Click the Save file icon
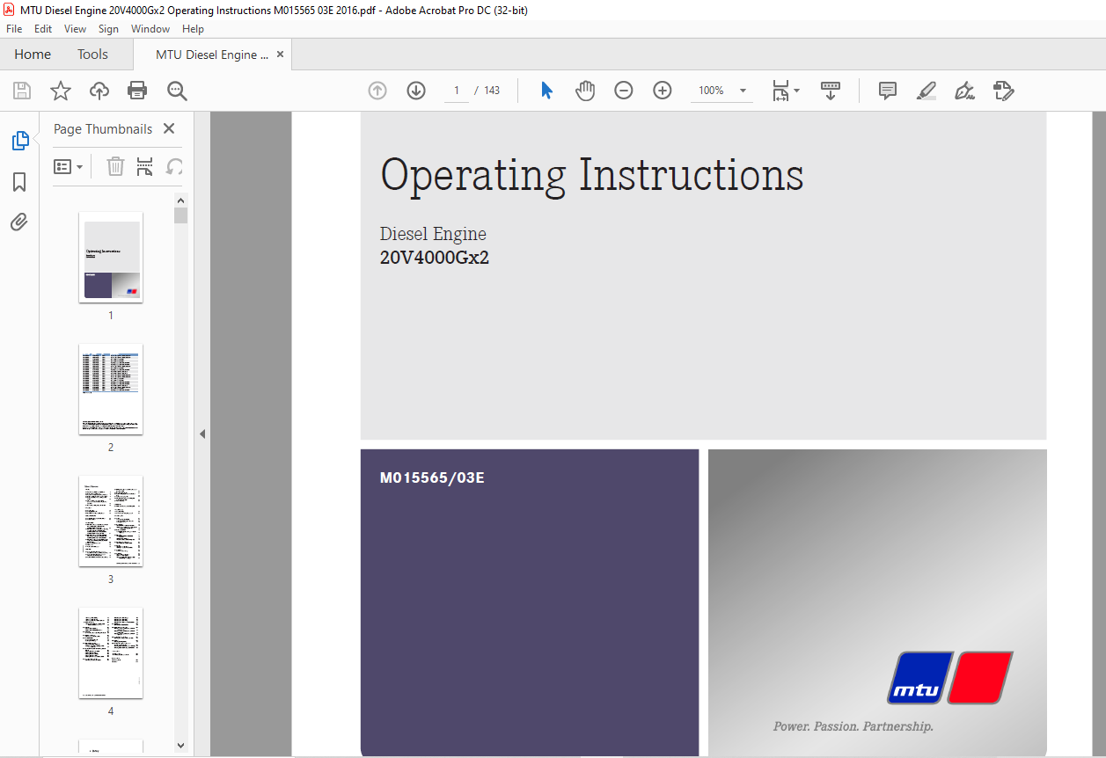The width and height of the screenshot is (1106, 758). tap(22, 91)
